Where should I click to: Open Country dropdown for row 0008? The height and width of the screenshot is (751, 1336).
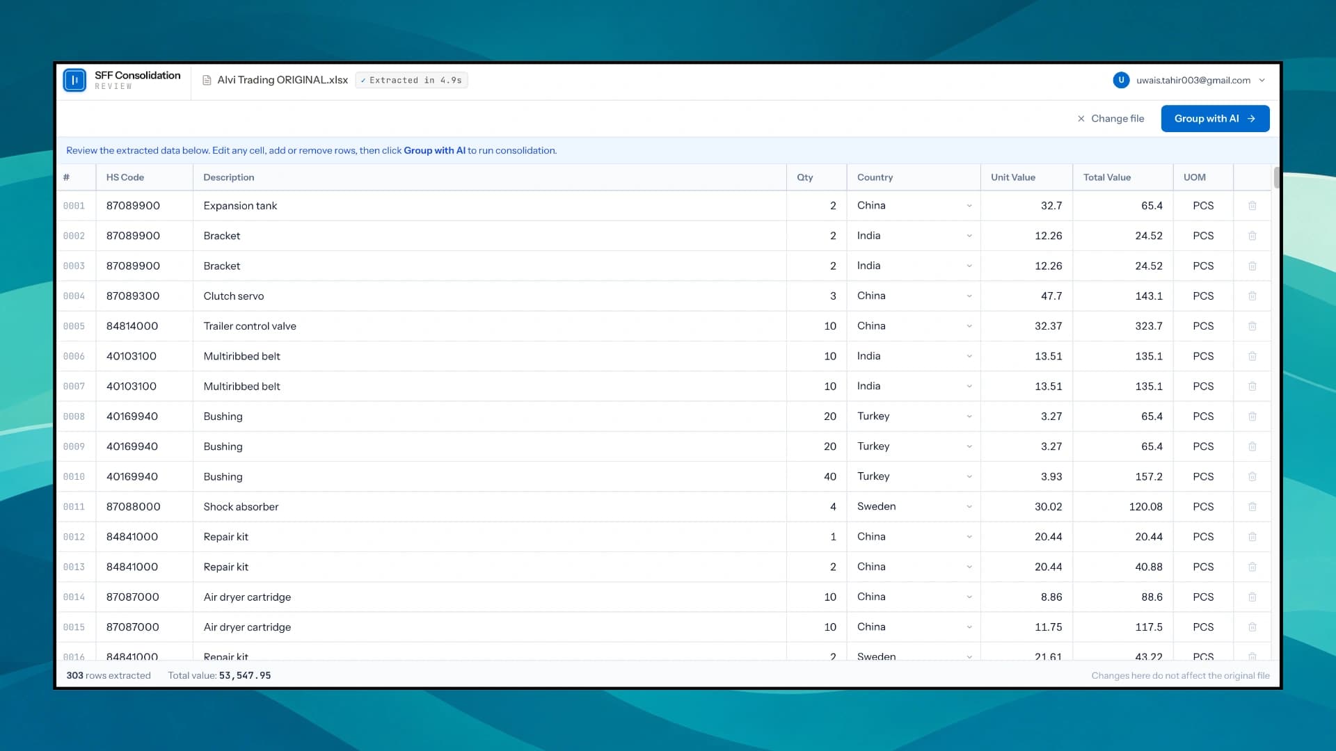(914, 417)
